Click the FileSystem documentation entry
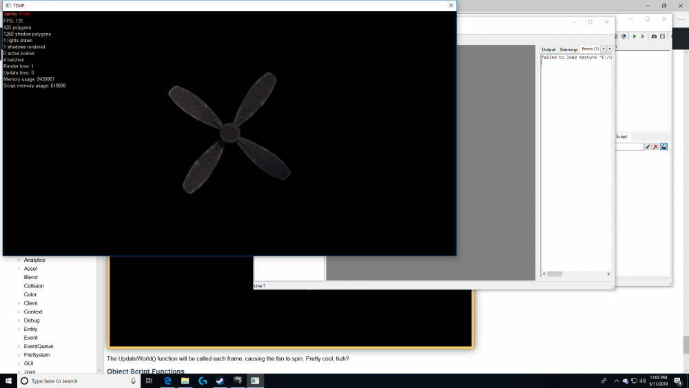The image size is (689, 388). [37, 355]
